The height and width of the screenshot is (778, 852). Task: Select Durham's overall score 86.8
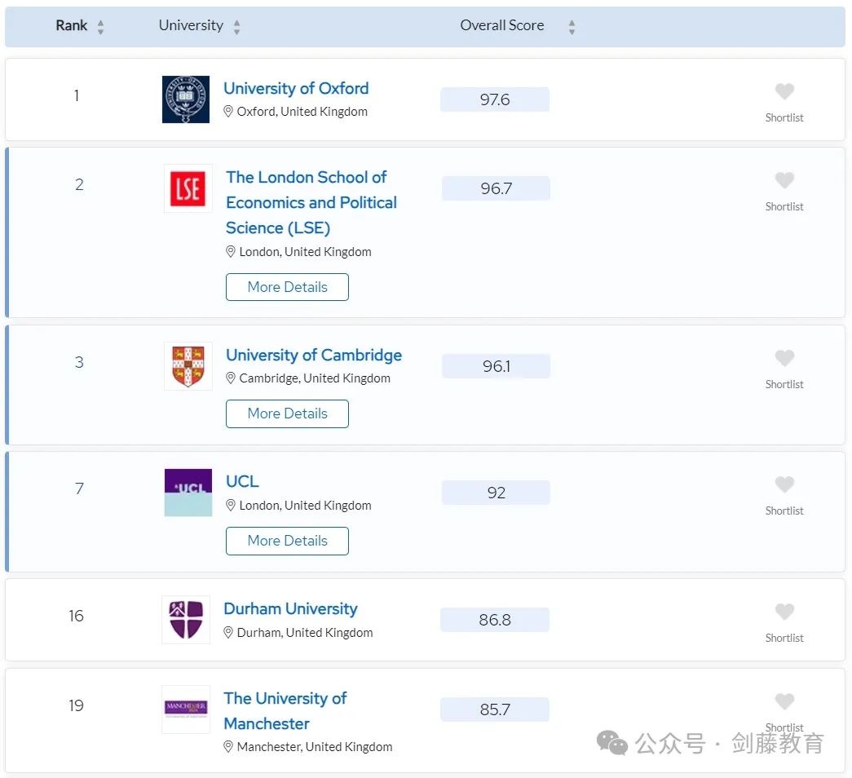tap(495, 620)
